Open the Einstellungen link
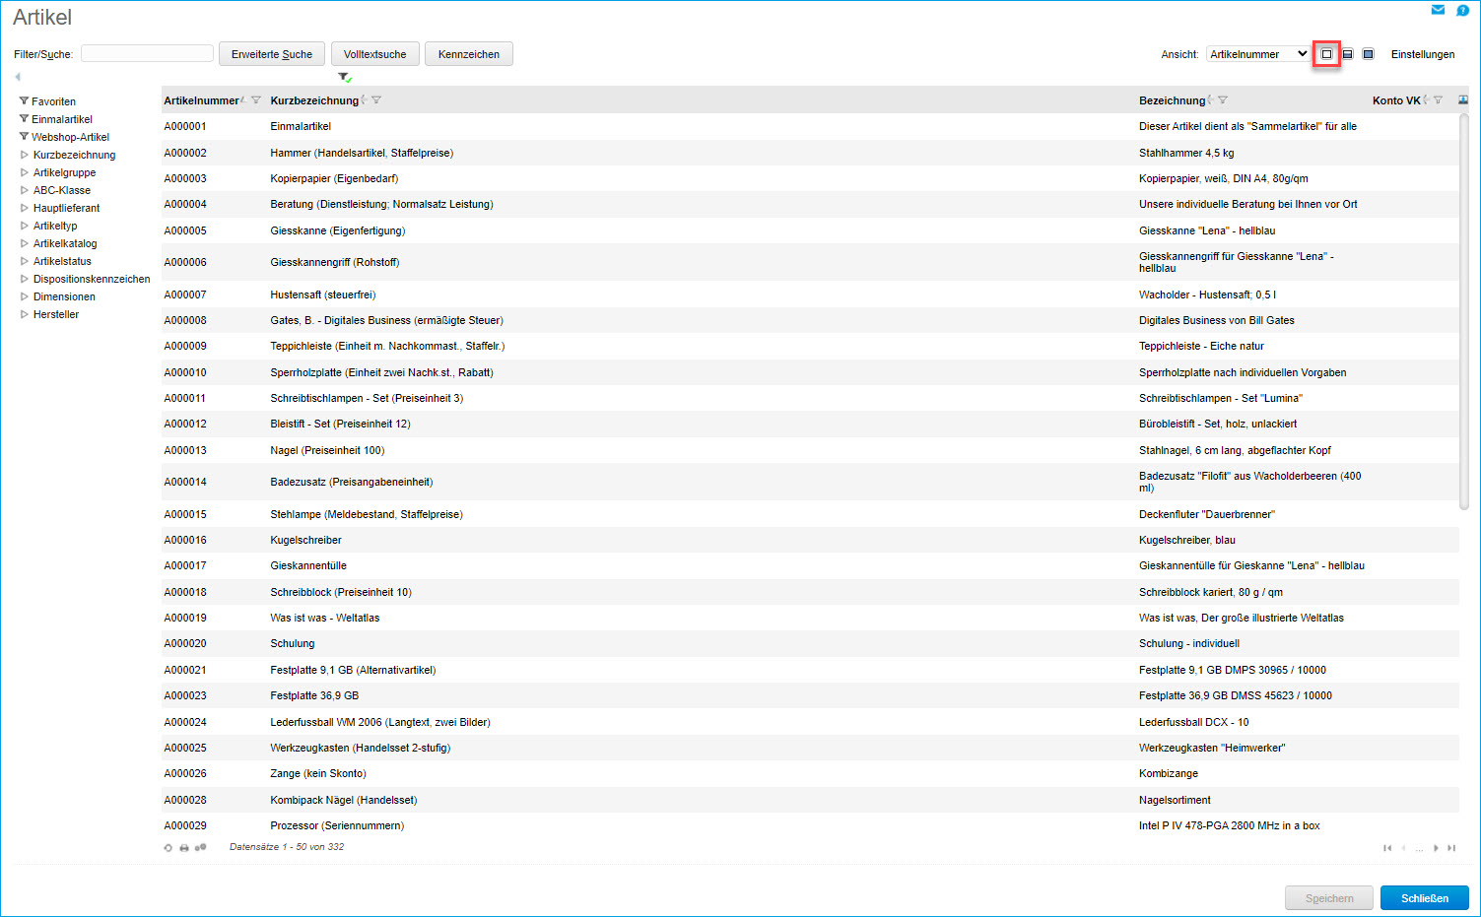Viewport: 1481px width, 917px height. coord(1423,54)
